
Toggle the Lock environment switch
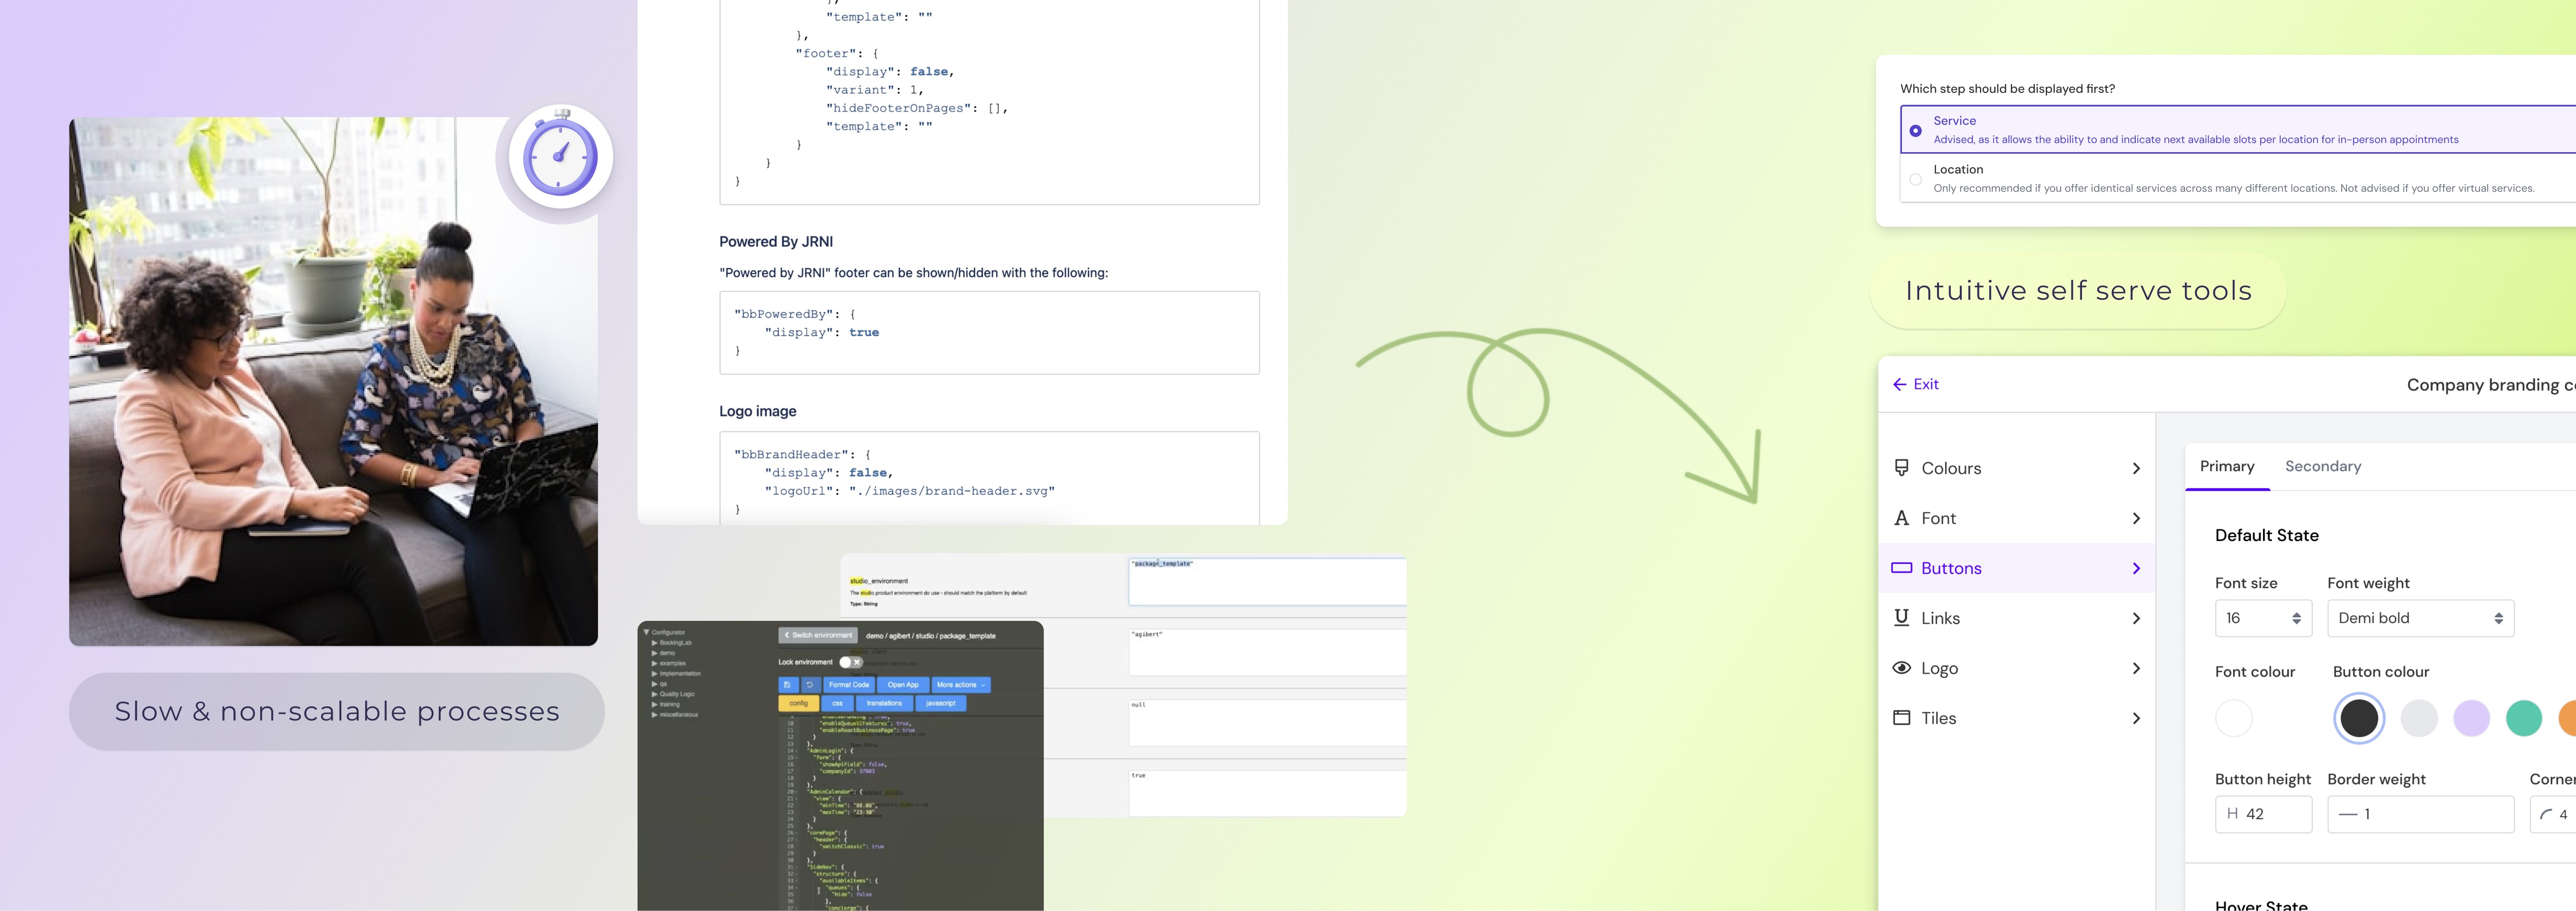[x=850, y=662]
